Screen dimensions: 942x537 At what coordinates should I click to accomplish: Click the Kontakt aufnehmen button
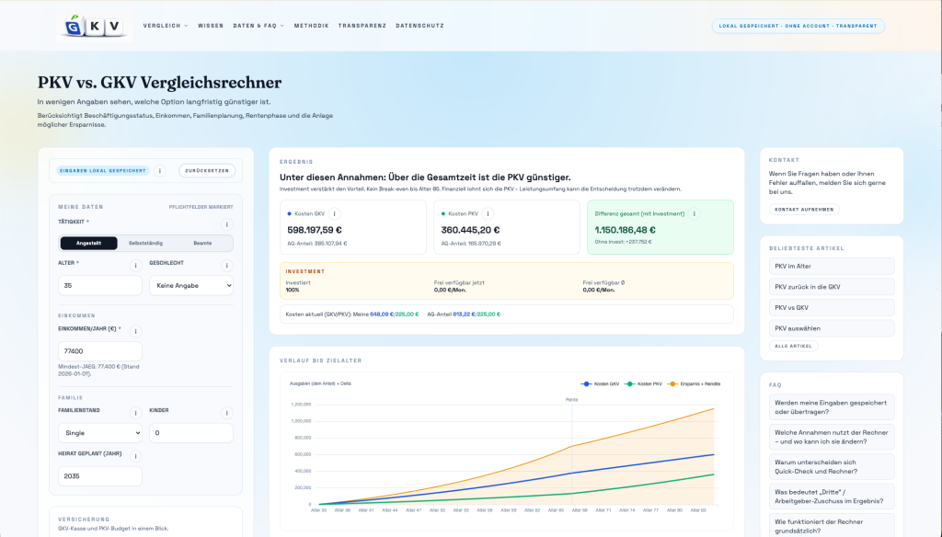(x=804, y=210)
